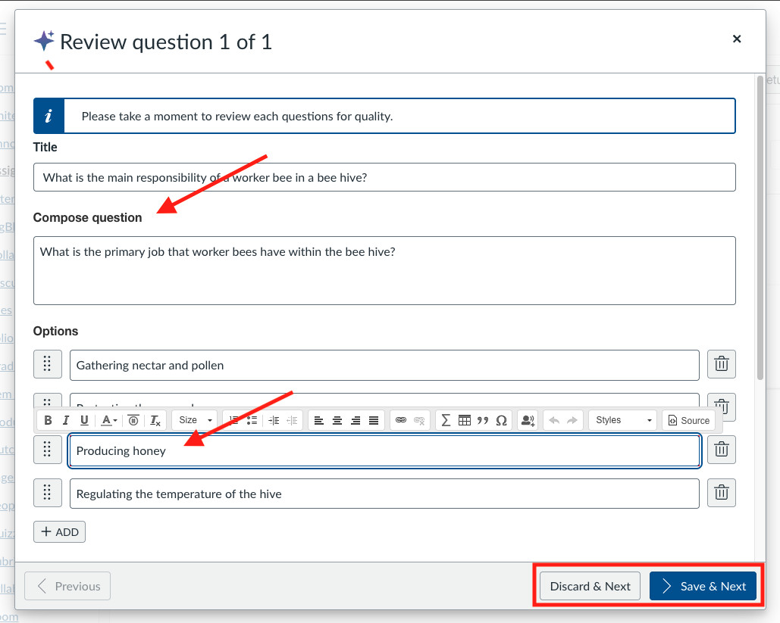Click the Previous button
The image size is (780, 623).
[x=67, y=586]
